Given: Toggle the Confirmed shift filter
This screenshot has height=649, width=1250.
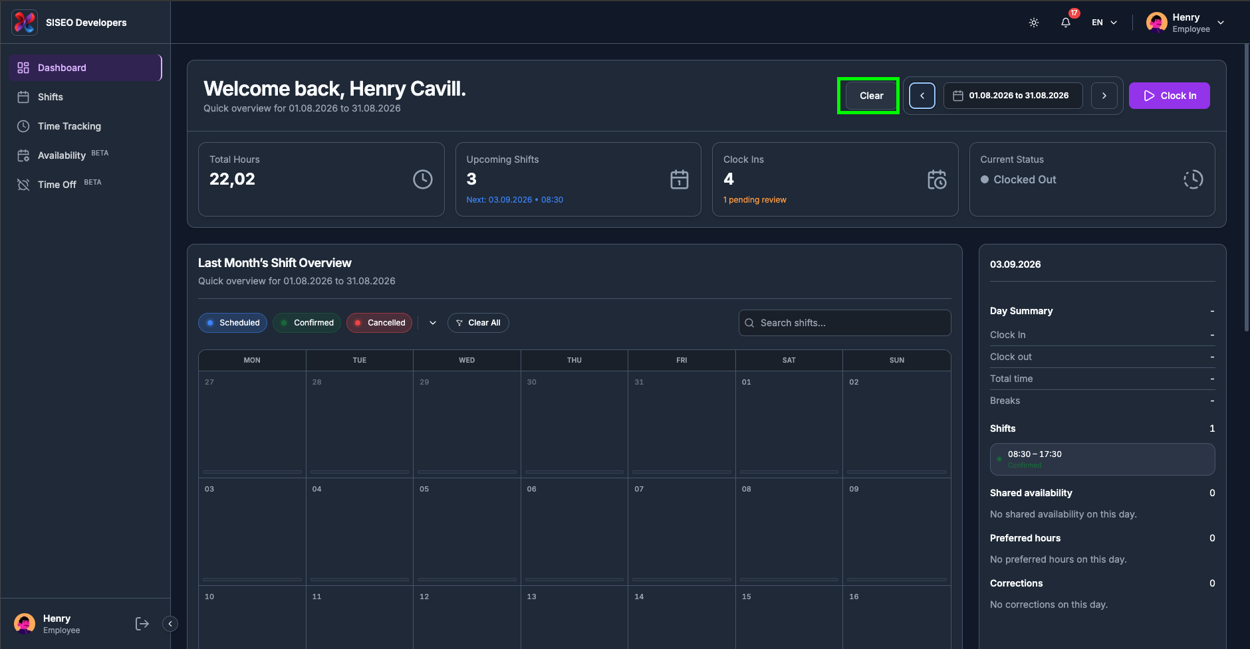Looking at the screenshot, I should click(x=307, y=323).
